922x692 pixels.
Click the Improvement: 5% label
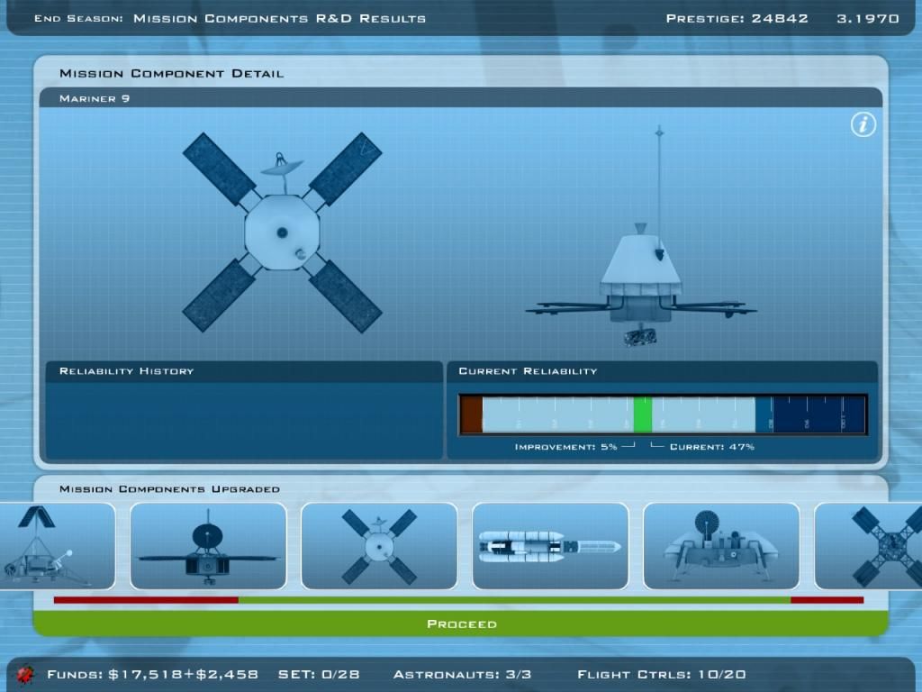pos(565,447)
